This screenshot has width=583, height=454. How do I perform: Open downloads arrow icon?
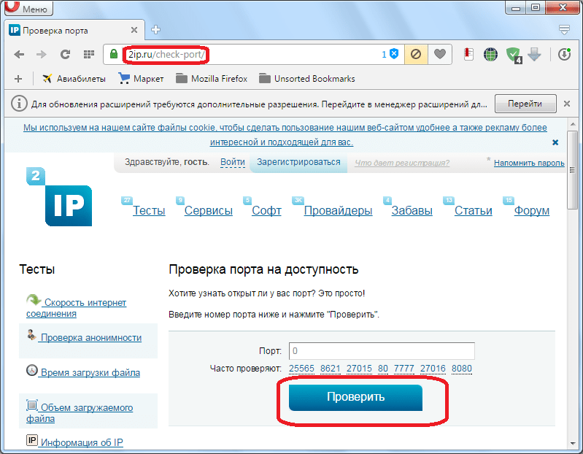[534, 55]
